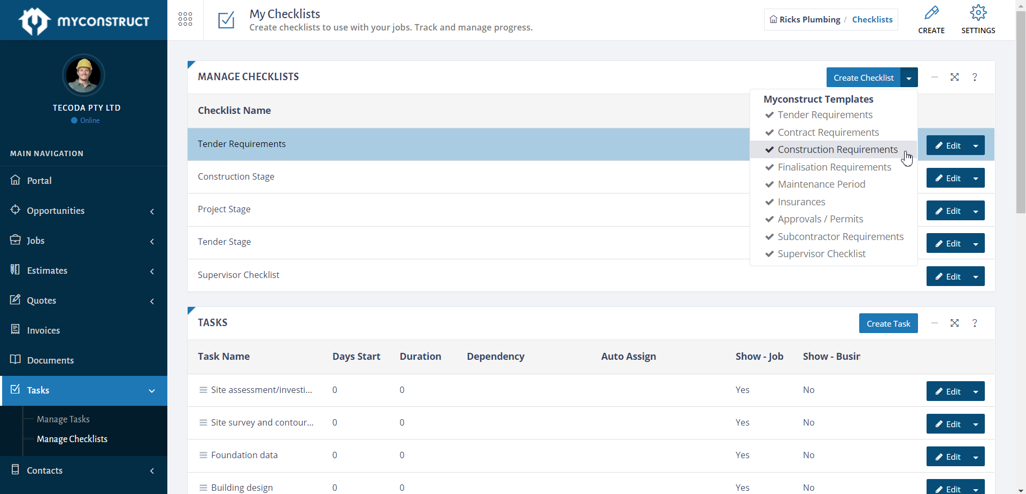Click the Documents book icon
The height and width of the screenshot is (494, 1026).
16,359
